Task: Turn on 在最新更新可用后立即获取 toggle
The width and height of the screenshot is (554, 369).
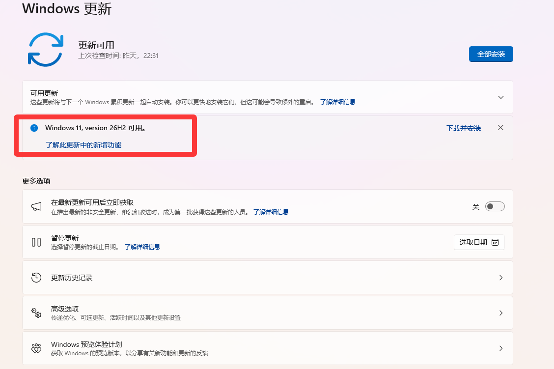Action: [x=495, y=206]
